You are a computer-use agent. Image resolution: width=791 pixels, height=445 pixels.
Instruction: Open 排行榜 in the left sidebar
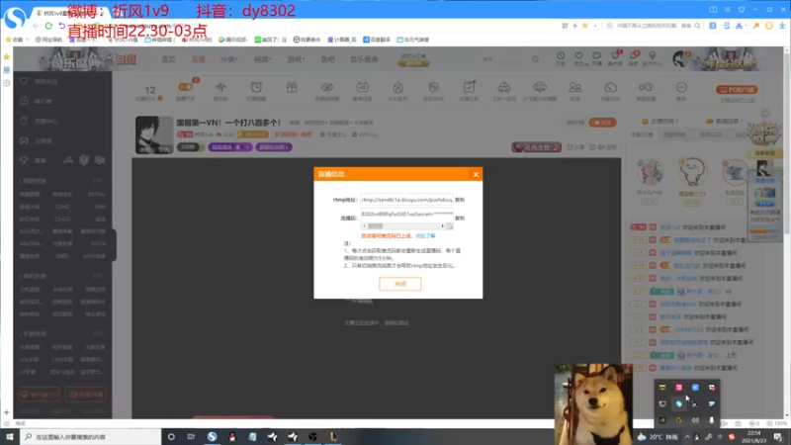(43, 102)
